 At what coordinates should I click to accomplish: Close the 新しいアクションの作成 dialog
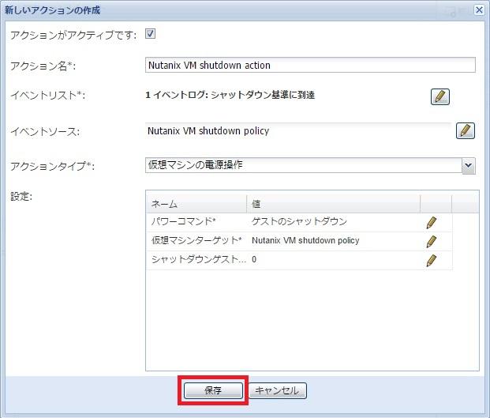(479, 10)
